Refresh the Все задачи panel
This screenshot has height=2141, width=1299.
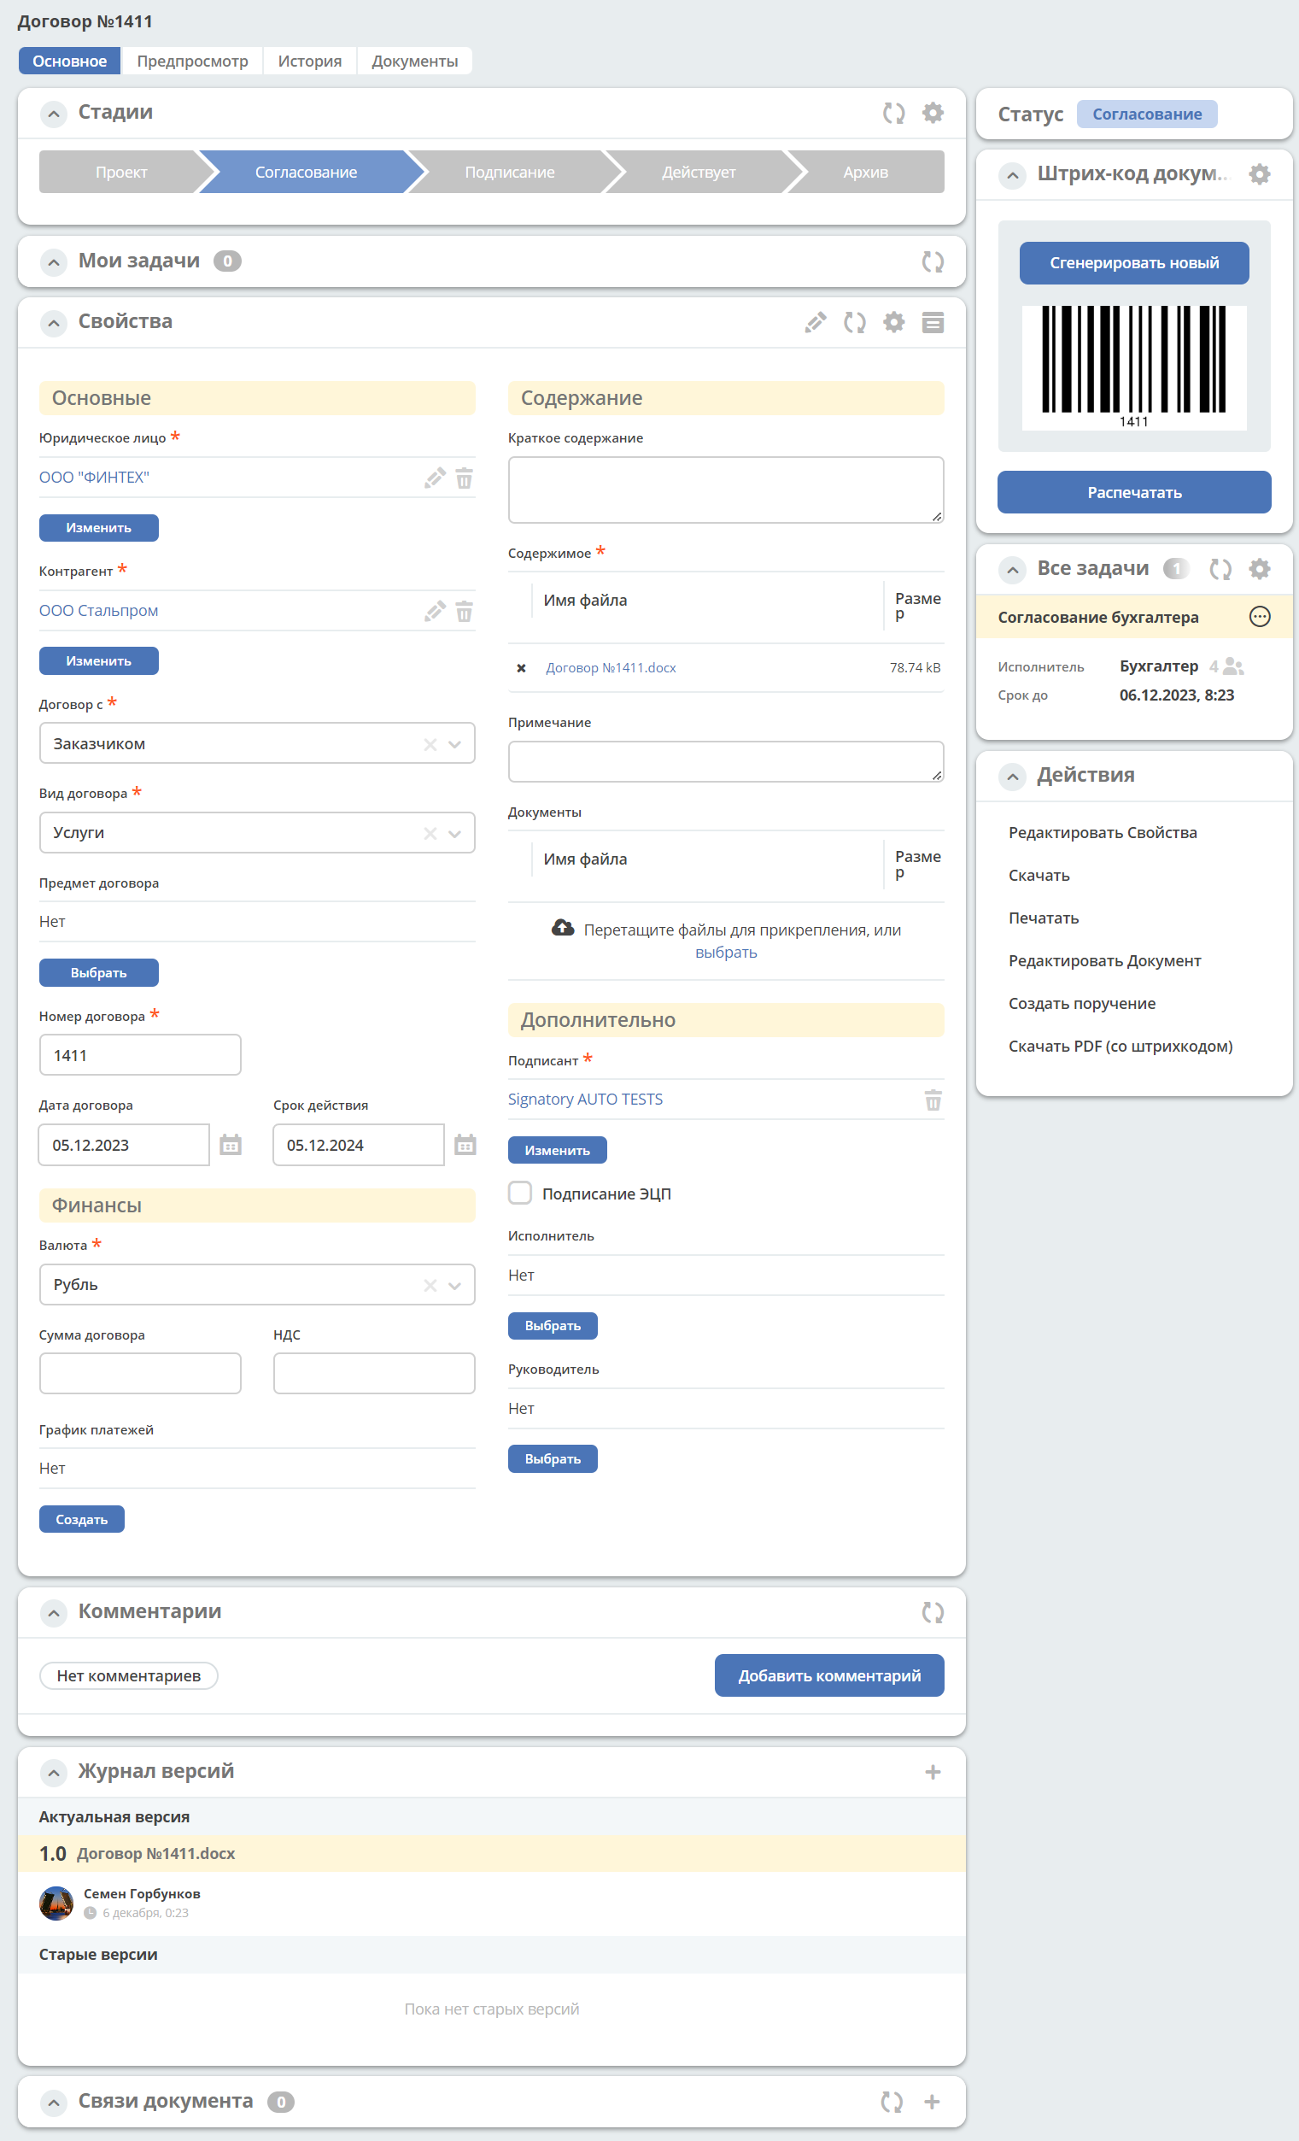coord(1220,569)
